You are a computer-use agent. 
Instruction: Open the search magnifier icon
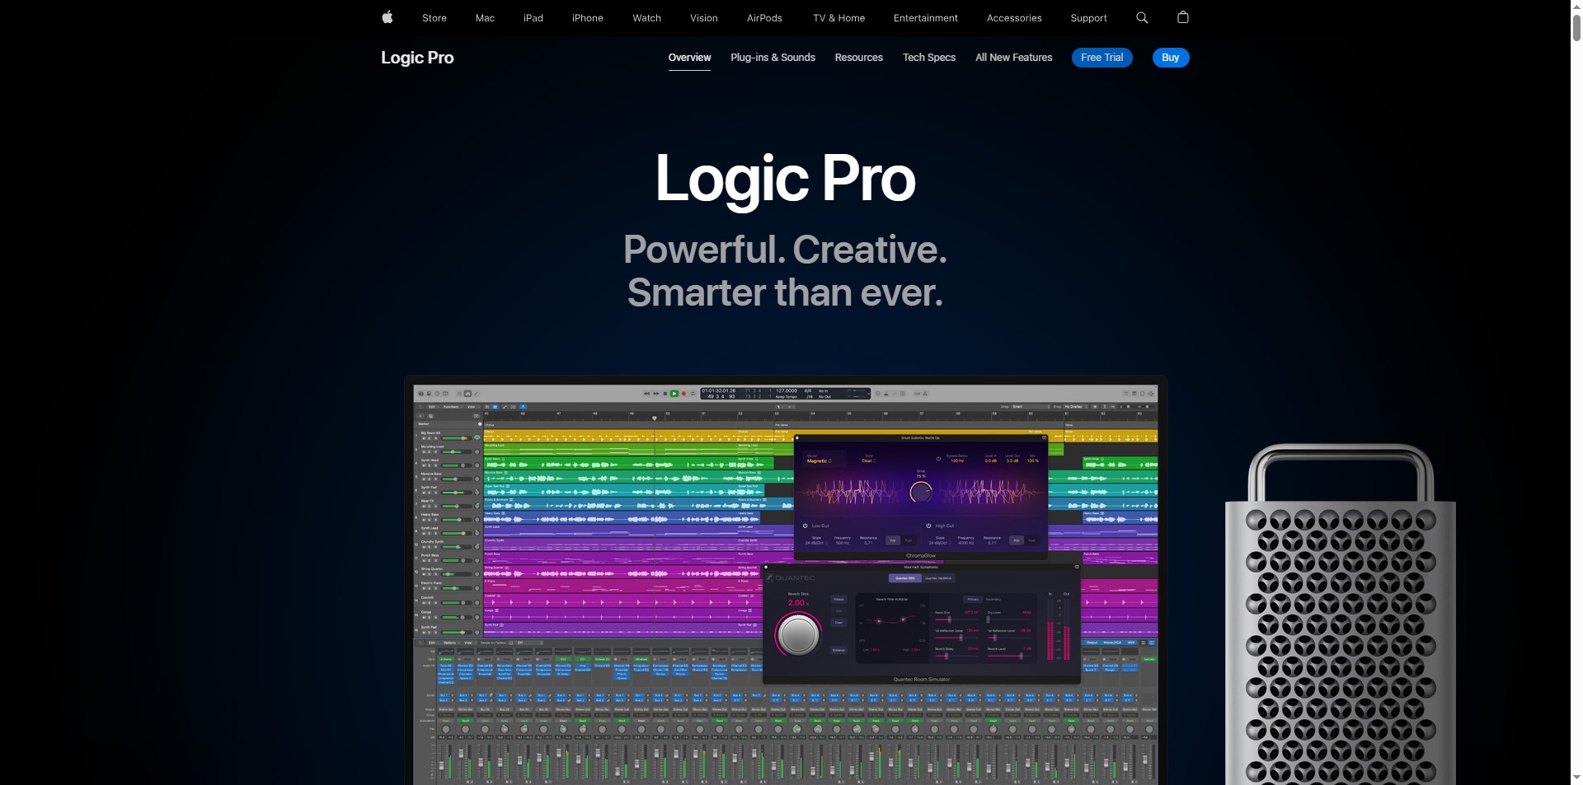pyautogui.click(x=1142, y=17)
